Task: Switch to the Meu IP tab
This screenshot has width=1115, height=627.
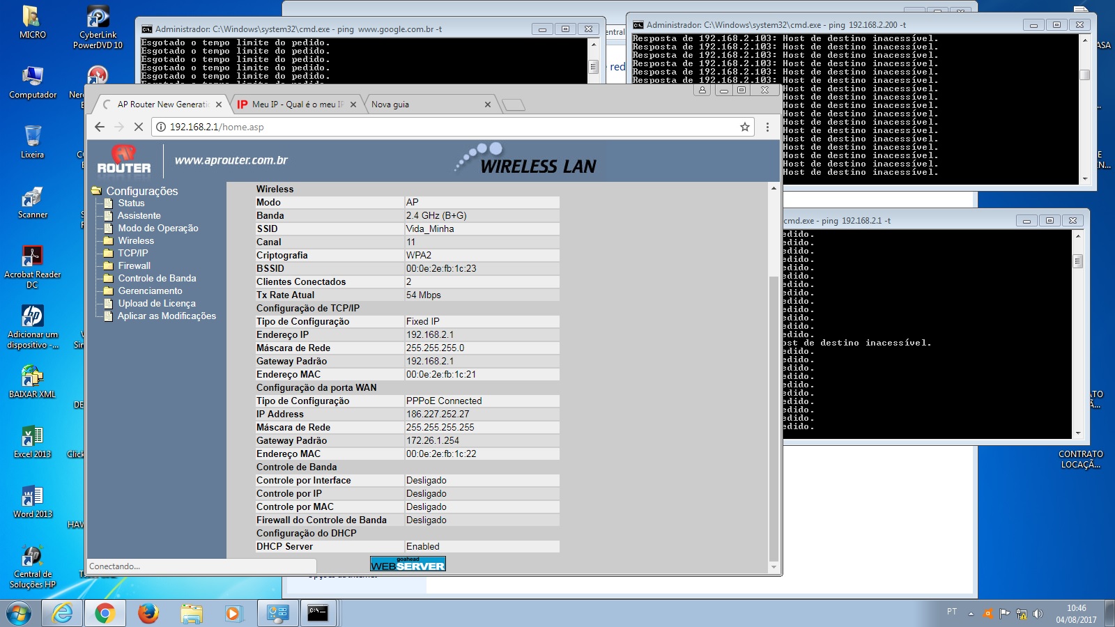Action: pos(296,104)
